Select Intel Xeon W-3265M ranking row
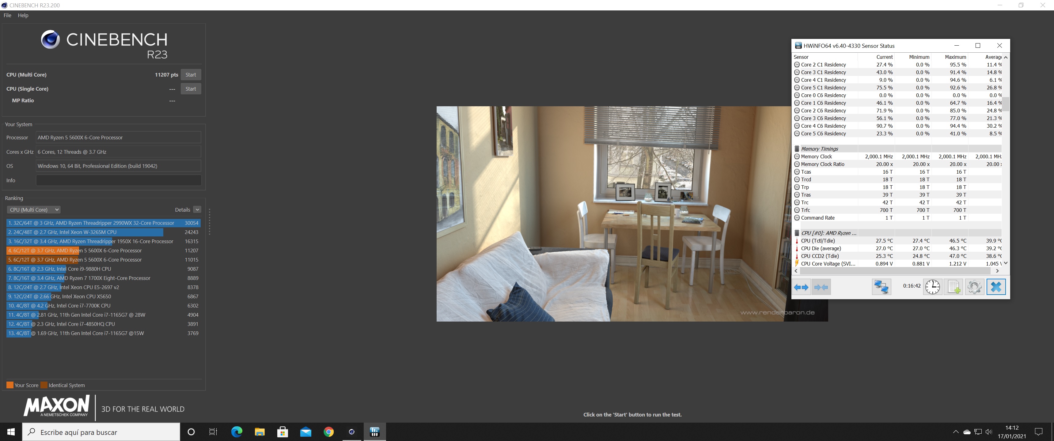Screen dimensions: 1054x441 (104, 232)
